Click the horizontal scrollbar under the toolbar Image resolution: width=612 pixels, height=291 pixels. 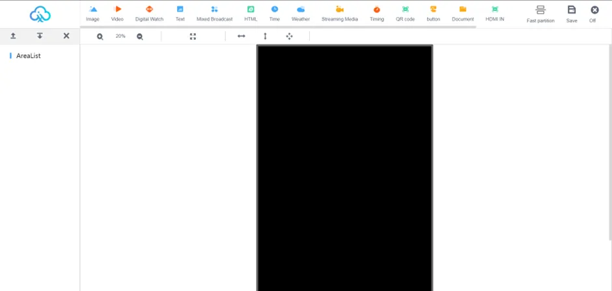coord(278,27)
